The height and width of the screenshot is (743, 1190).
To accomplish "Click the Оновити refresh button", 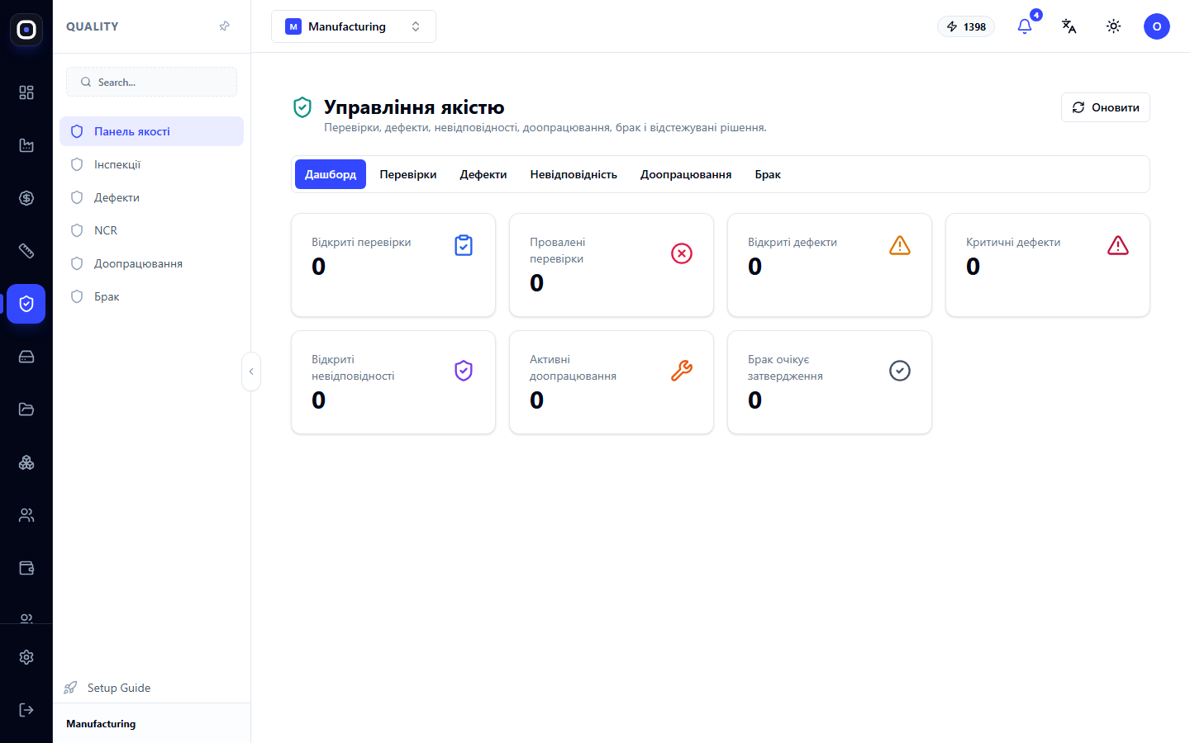I will coord(1106,107).
